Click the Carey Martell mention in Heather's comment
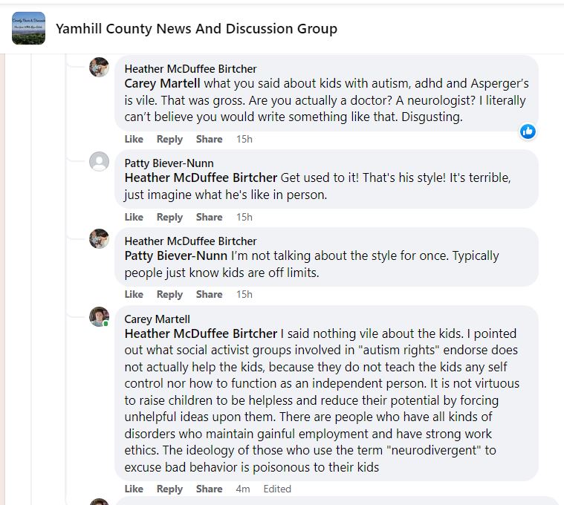The width and height of the screenshot is (564, 505). click(x=162, y=83)
